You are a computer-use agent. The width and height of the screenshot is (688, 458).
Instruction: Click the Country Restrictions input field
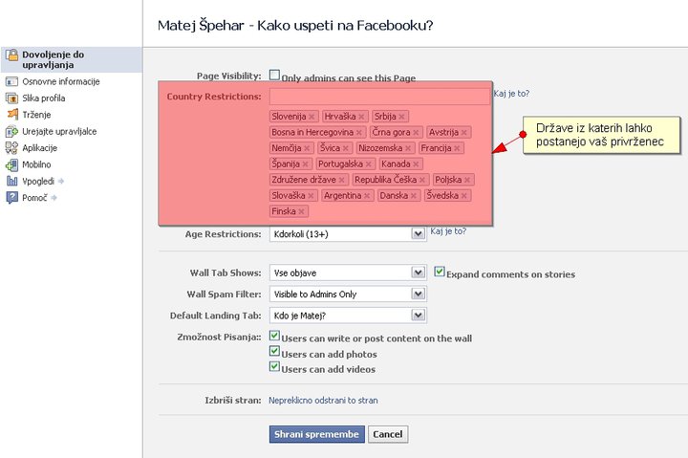379,97
